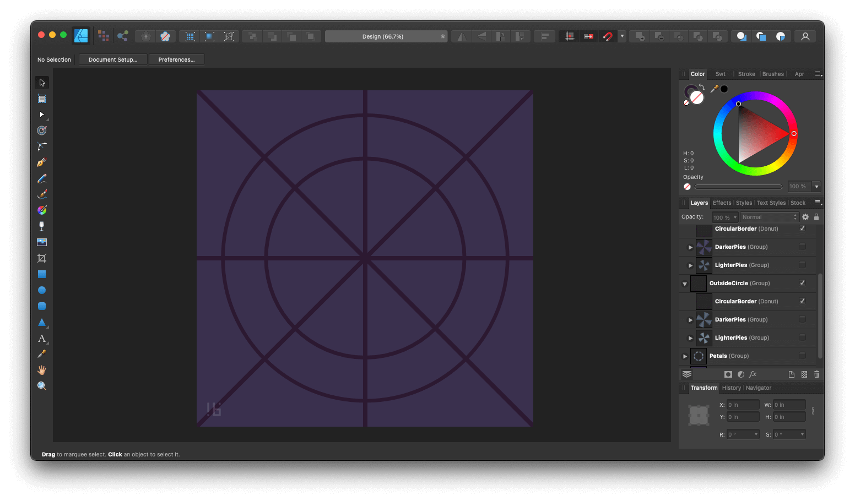Viewport: 855px width, 501px height.
Task: Select the Artistic Text tool
Action: [41, 339]
